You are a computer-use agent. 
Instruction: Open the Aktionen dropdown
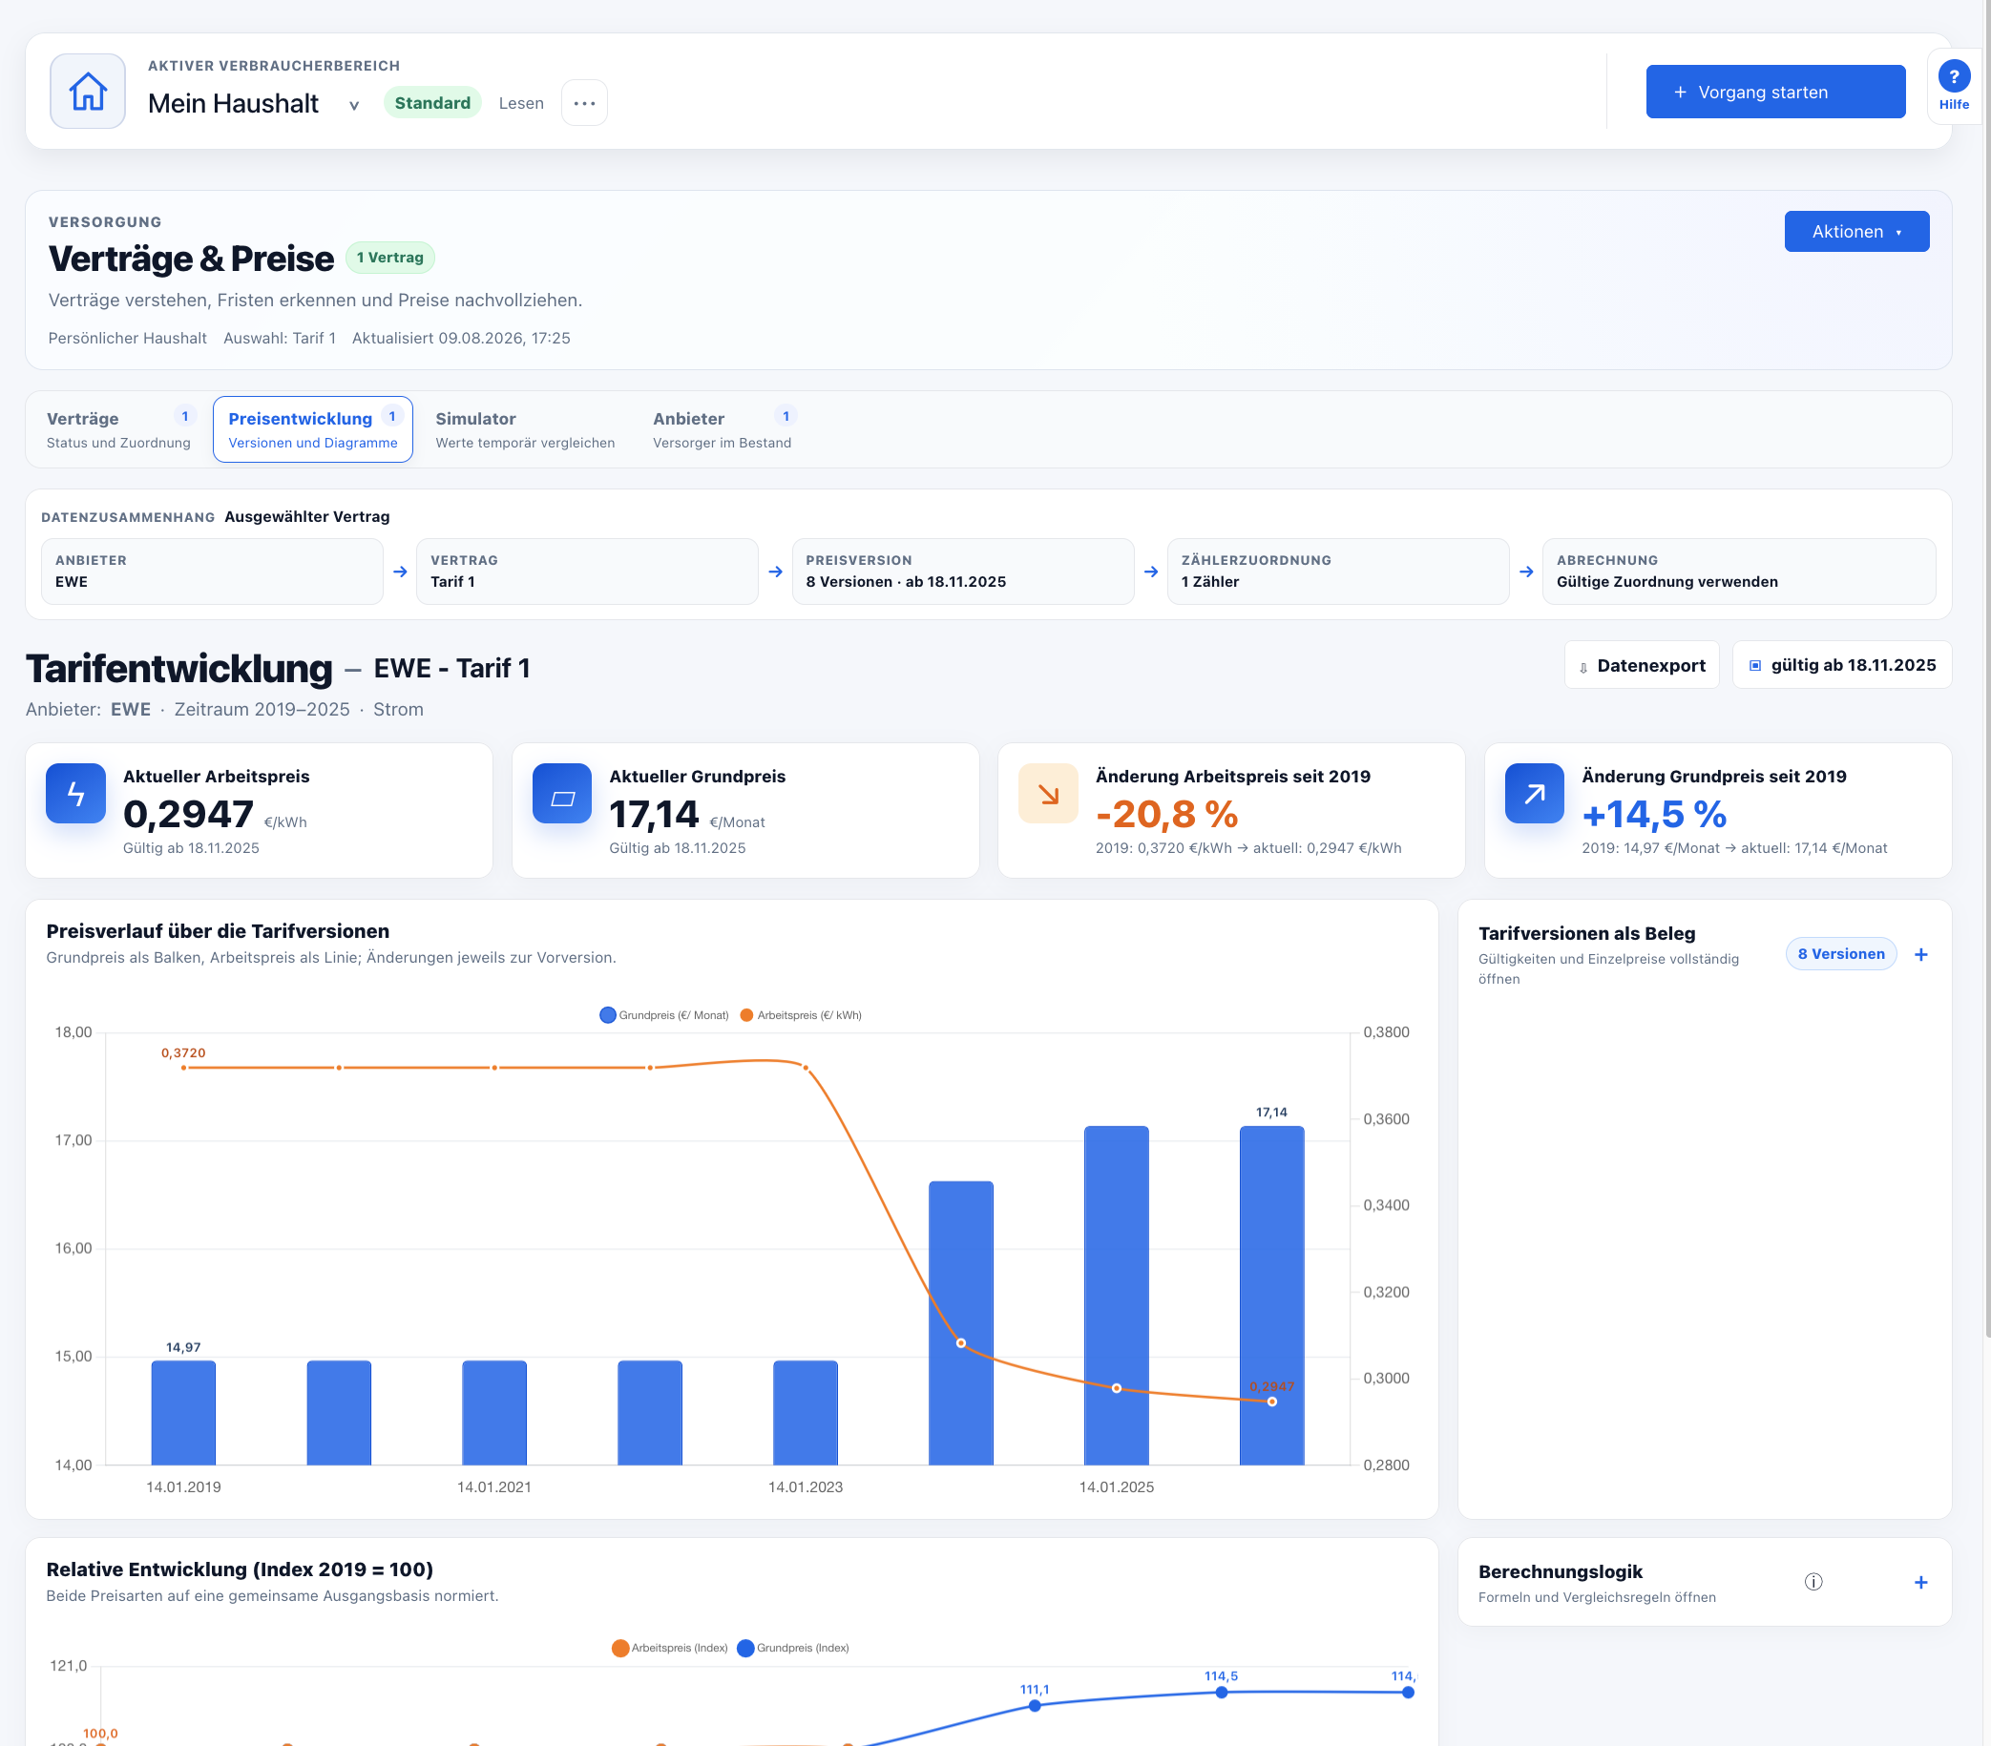1856,232
